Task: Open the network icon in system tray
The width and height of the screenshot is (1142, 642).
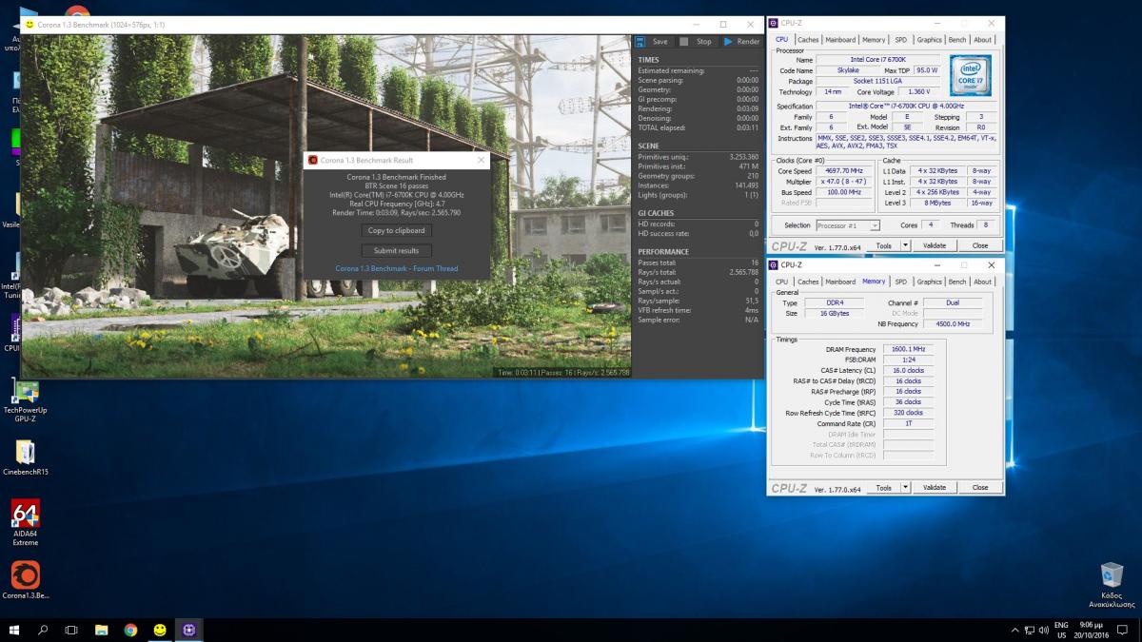Action: click(x=1029, y=631)
